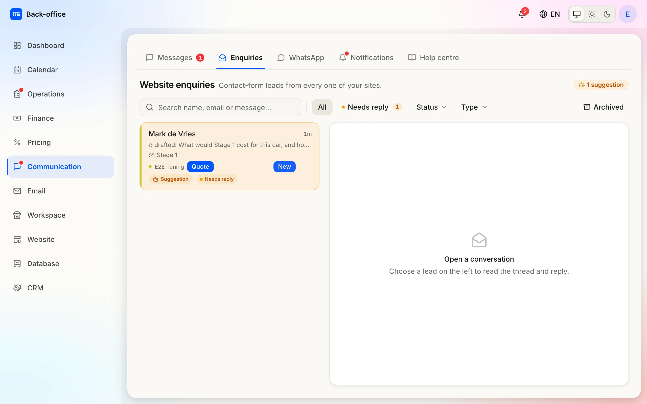Switch to the Messages tab
The height and width of the screenshot is (404, 647).
(x=175, y=58)
